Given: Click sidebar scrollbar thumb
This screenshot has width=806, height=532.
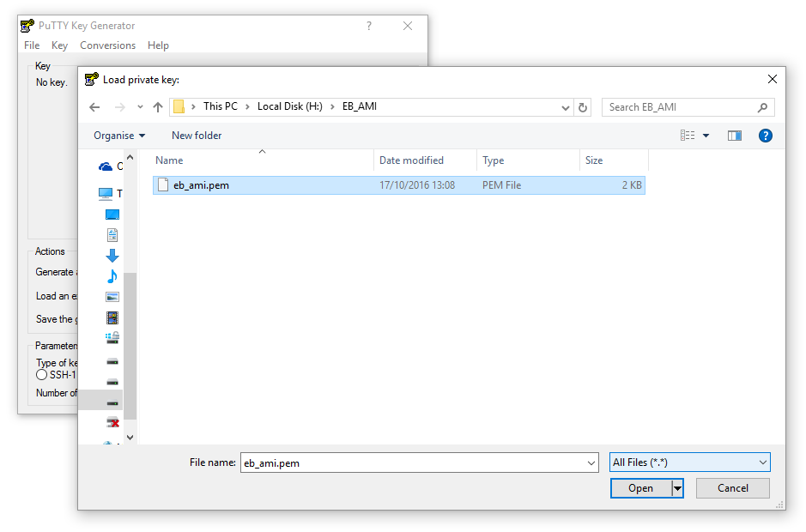Looking at the screenshot, I should point(130,346).
